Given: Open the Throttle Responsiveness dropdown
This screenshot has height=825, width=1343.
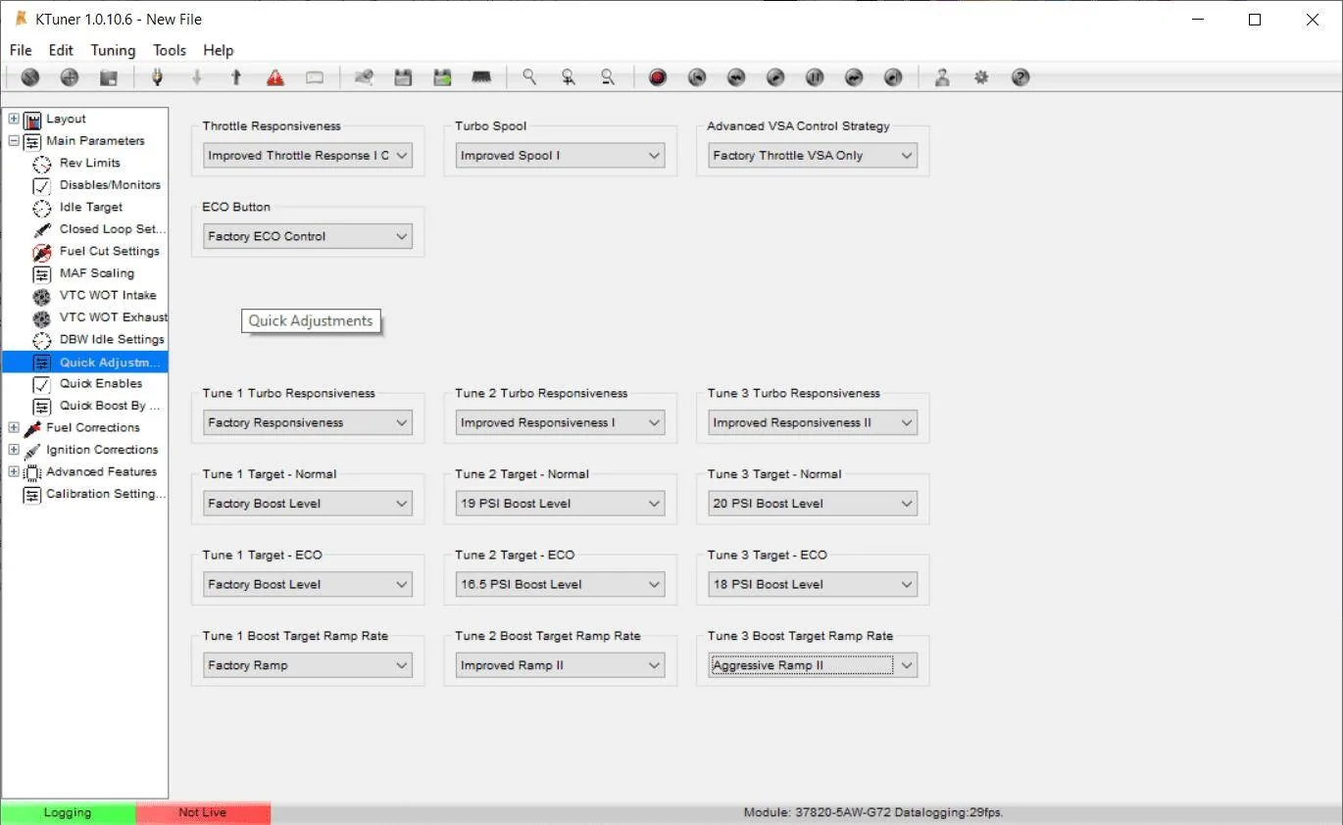Looking at the screenshot, I should click(308, 155).
